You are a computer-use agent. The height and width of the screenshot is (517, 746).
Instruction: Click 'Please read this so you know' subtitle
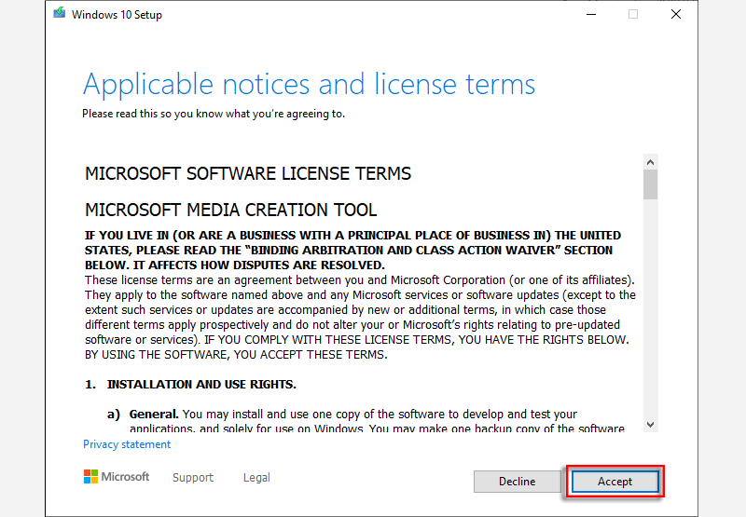tap(214, 114)
